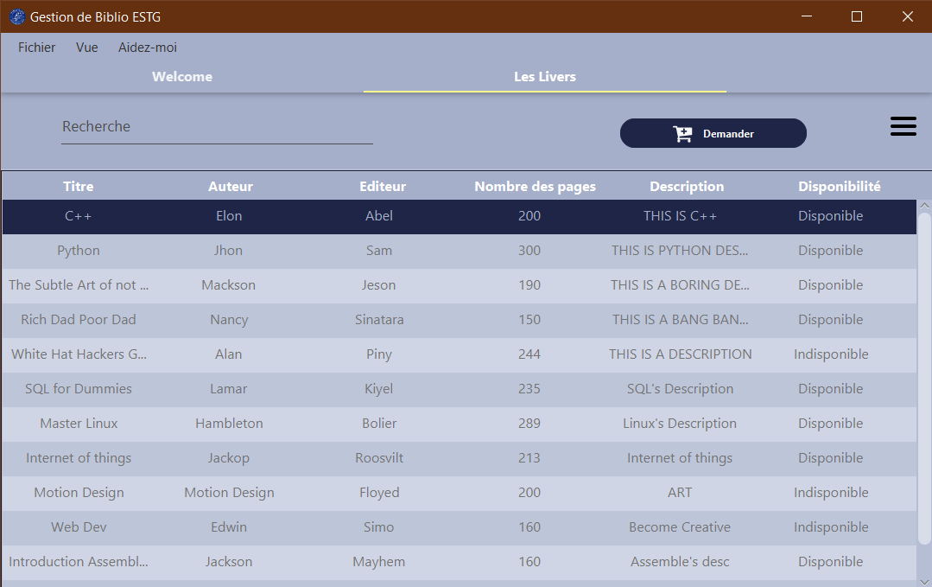Select the C++ title cell
The width and height of the screenshot is (932, 587).
click(x=79, y=216)
